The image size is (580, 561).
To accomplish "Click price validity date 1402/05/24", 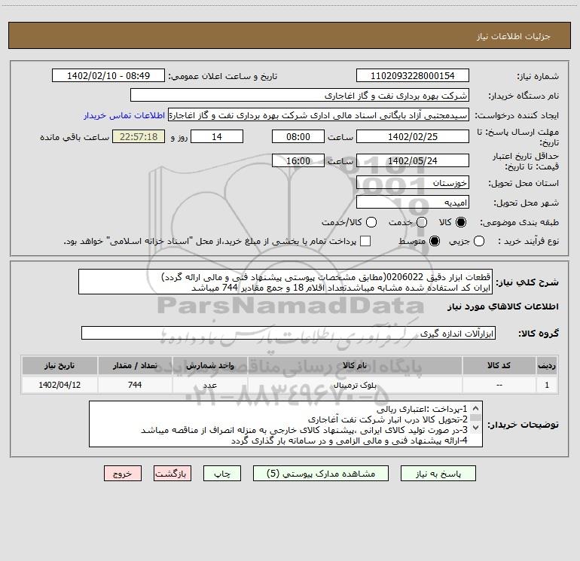I will click(x=413, y=161).
